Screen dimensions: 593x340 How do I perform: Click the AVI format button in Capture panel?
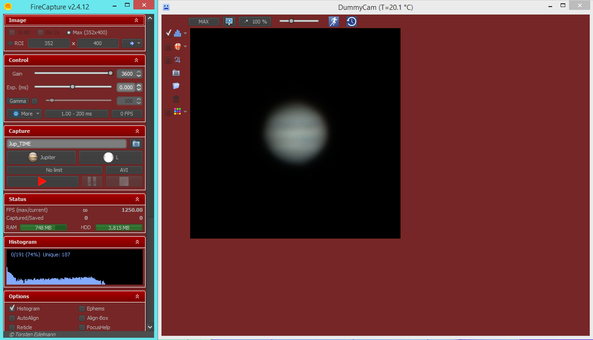point(124,170)
